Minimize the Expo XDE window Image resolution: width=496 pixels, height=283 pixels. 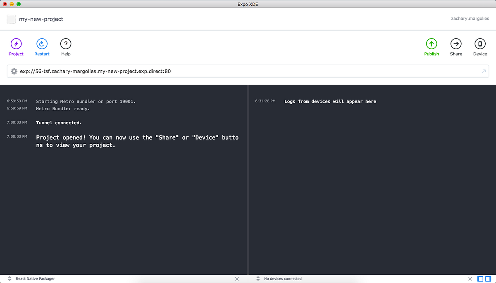pos(12,4)
